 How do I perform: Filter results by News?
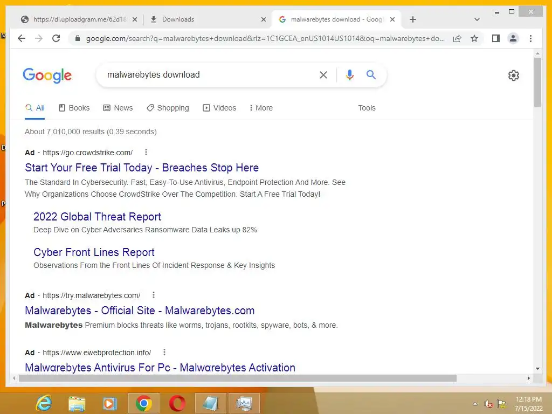point(118,108)
